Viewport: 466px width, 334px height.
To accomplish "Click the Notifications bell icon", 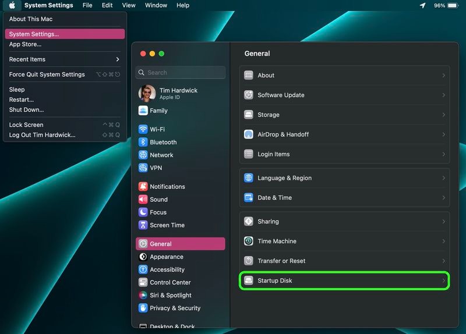I will pos(143,186).
